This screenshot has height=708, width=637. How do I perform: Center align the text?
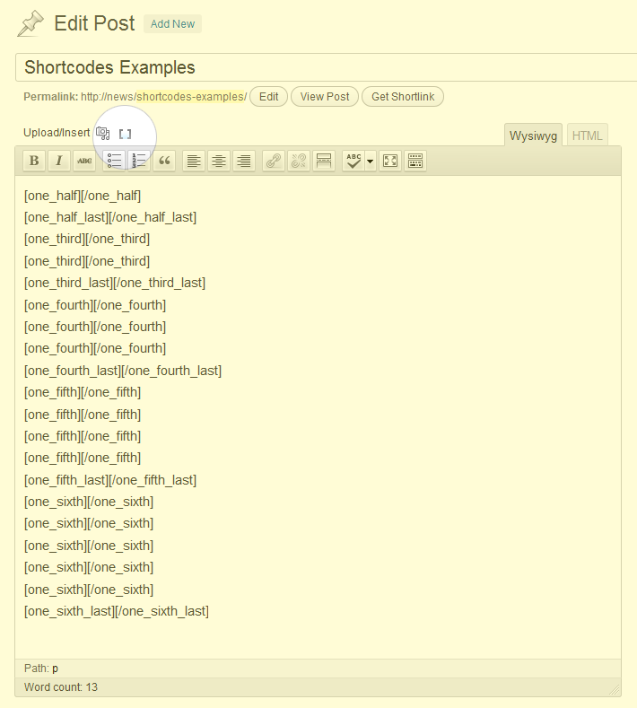(219, 161)
